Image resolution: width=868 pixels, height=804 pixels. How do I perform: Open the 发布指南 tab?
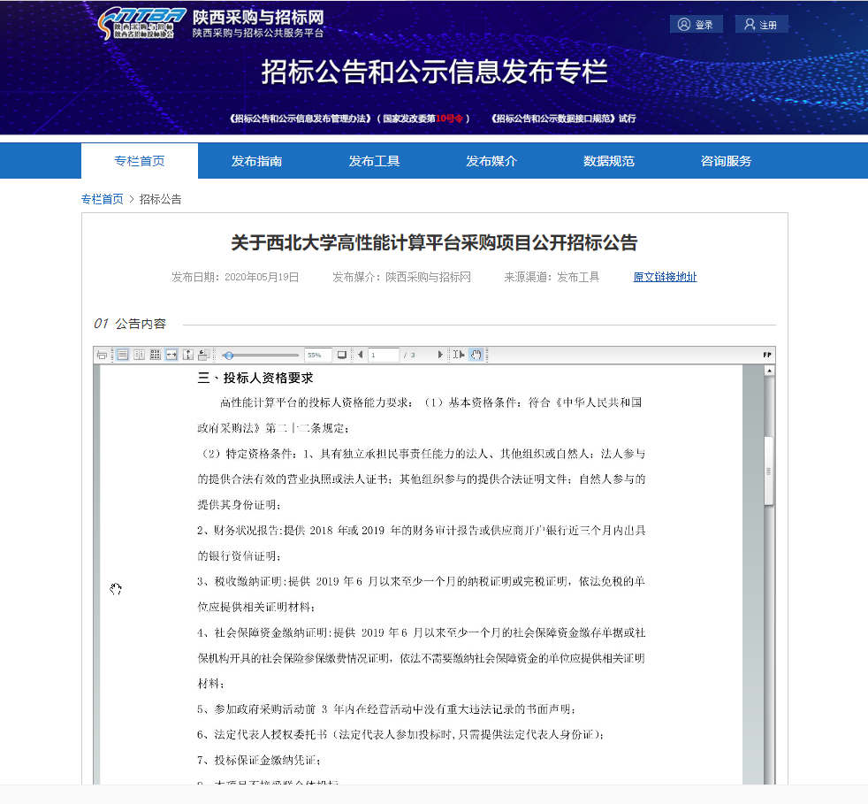(x=256, y=161)
